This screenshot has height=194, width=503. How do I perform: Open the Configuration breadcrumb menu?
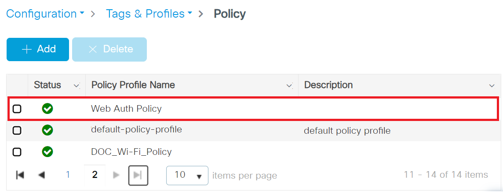pos(45,14)
